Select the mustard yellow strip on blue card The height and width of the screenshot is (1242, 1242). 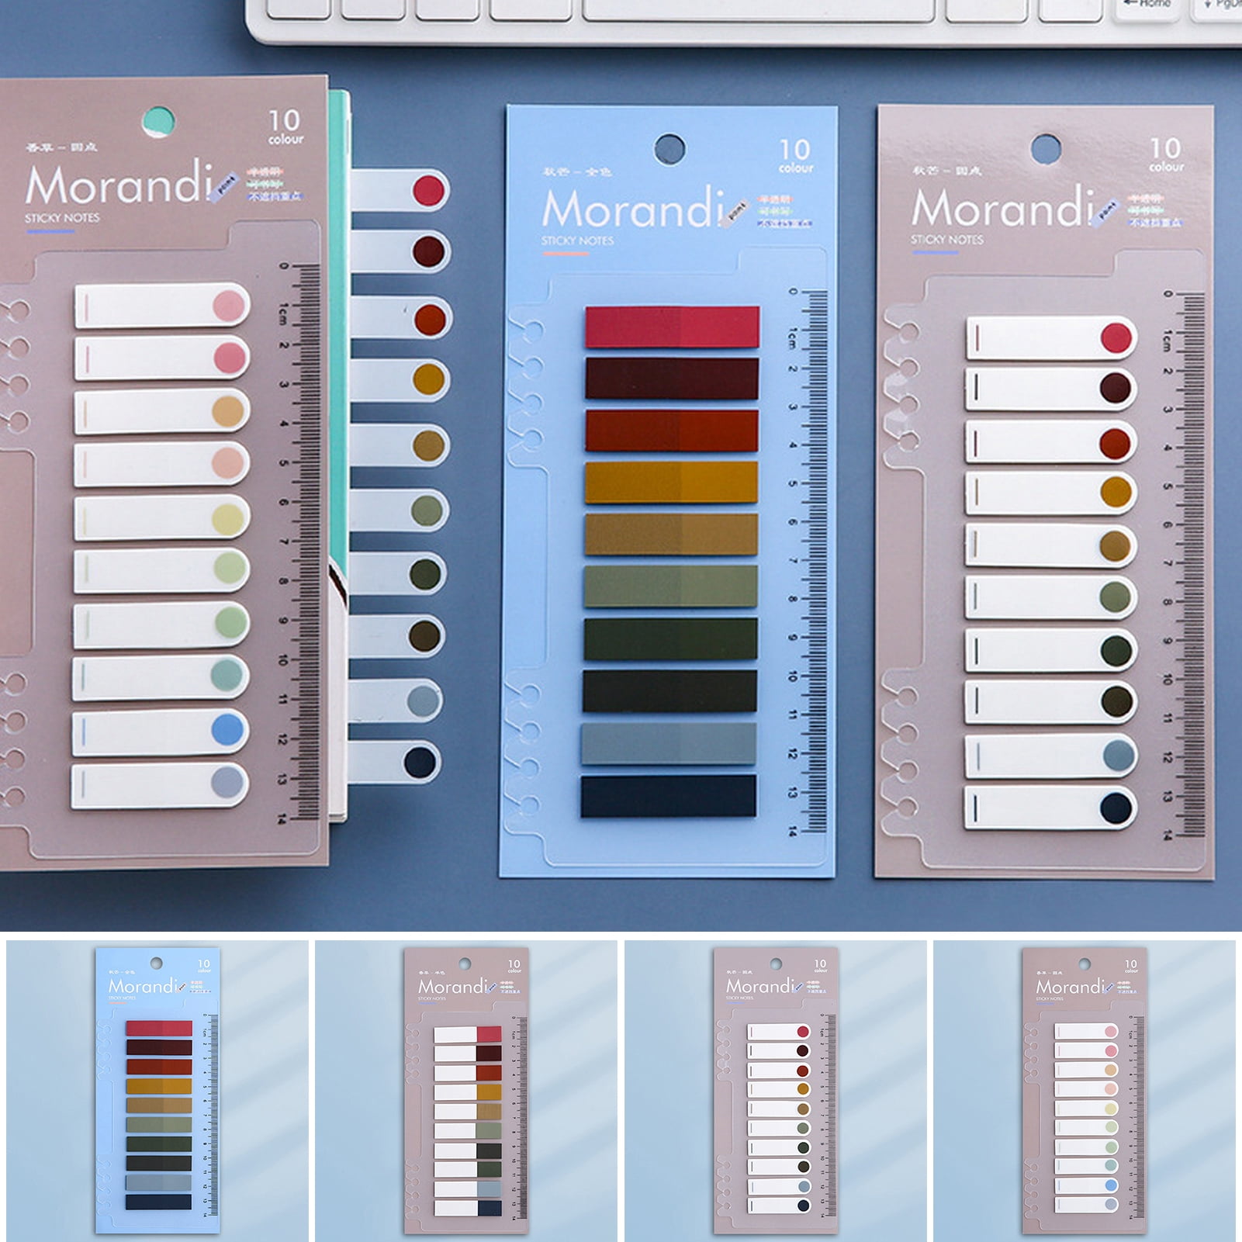(672, 482)
